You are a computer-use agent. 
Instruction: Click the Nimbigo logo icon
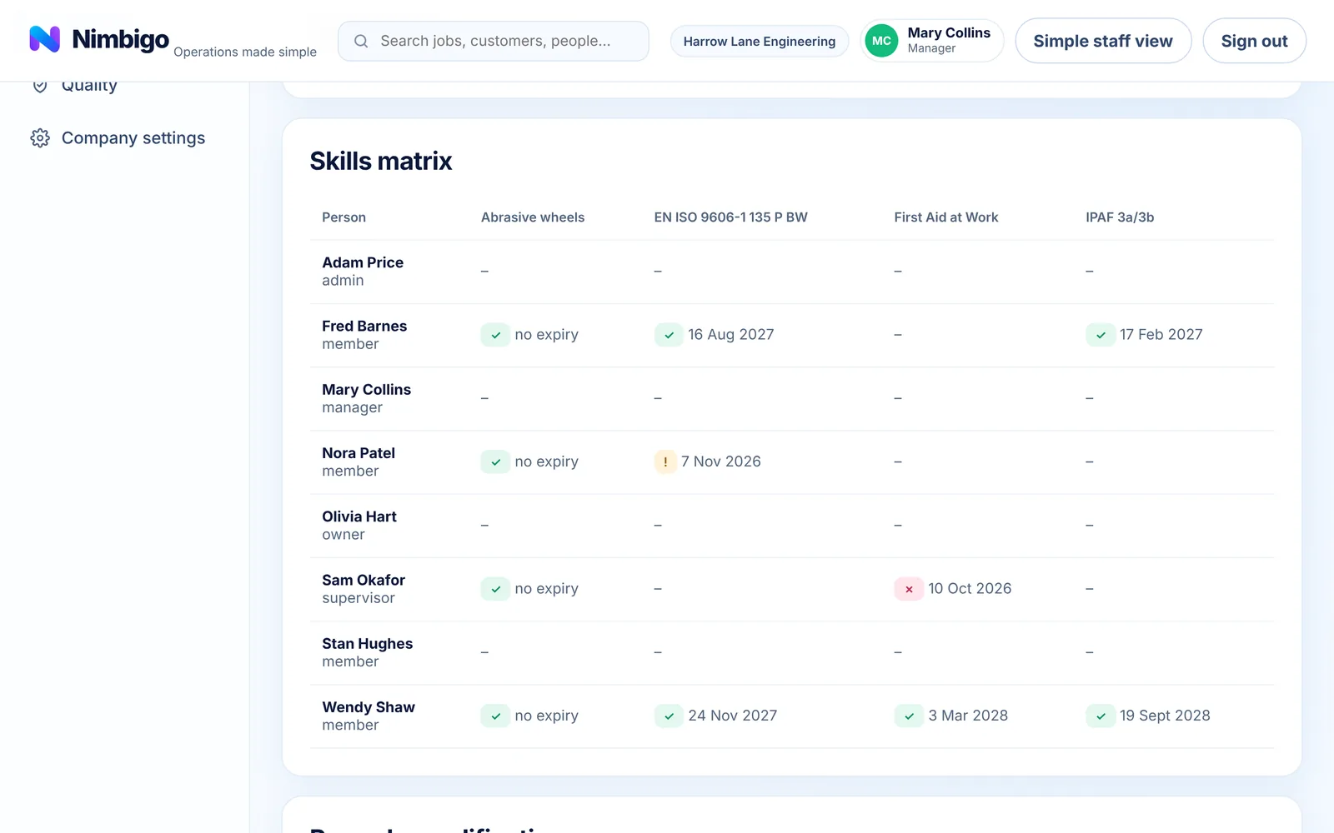pos(45,39)
